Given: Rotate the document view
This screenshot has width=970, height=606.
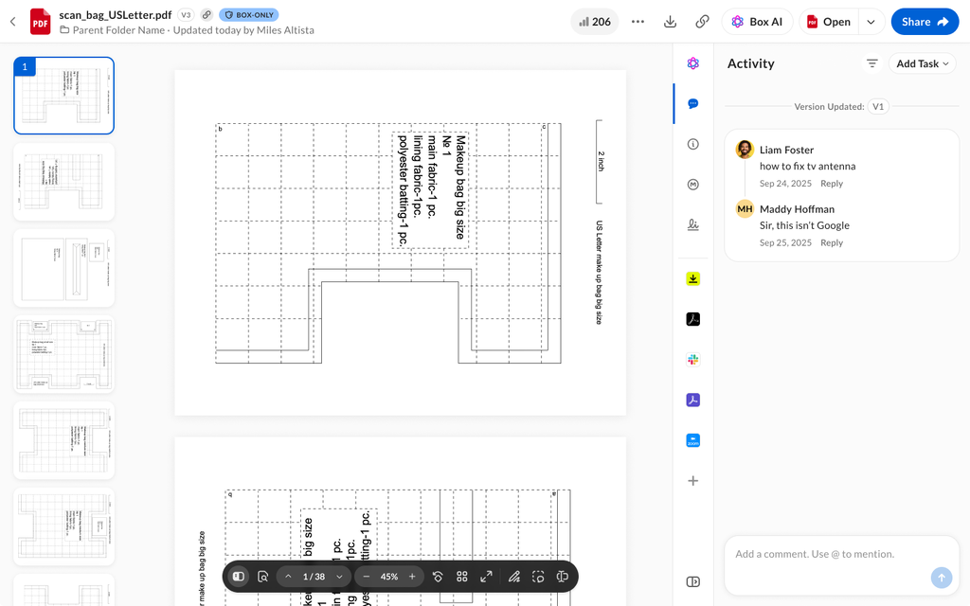Looking at the screenshot, I should (x=438, y=577).
